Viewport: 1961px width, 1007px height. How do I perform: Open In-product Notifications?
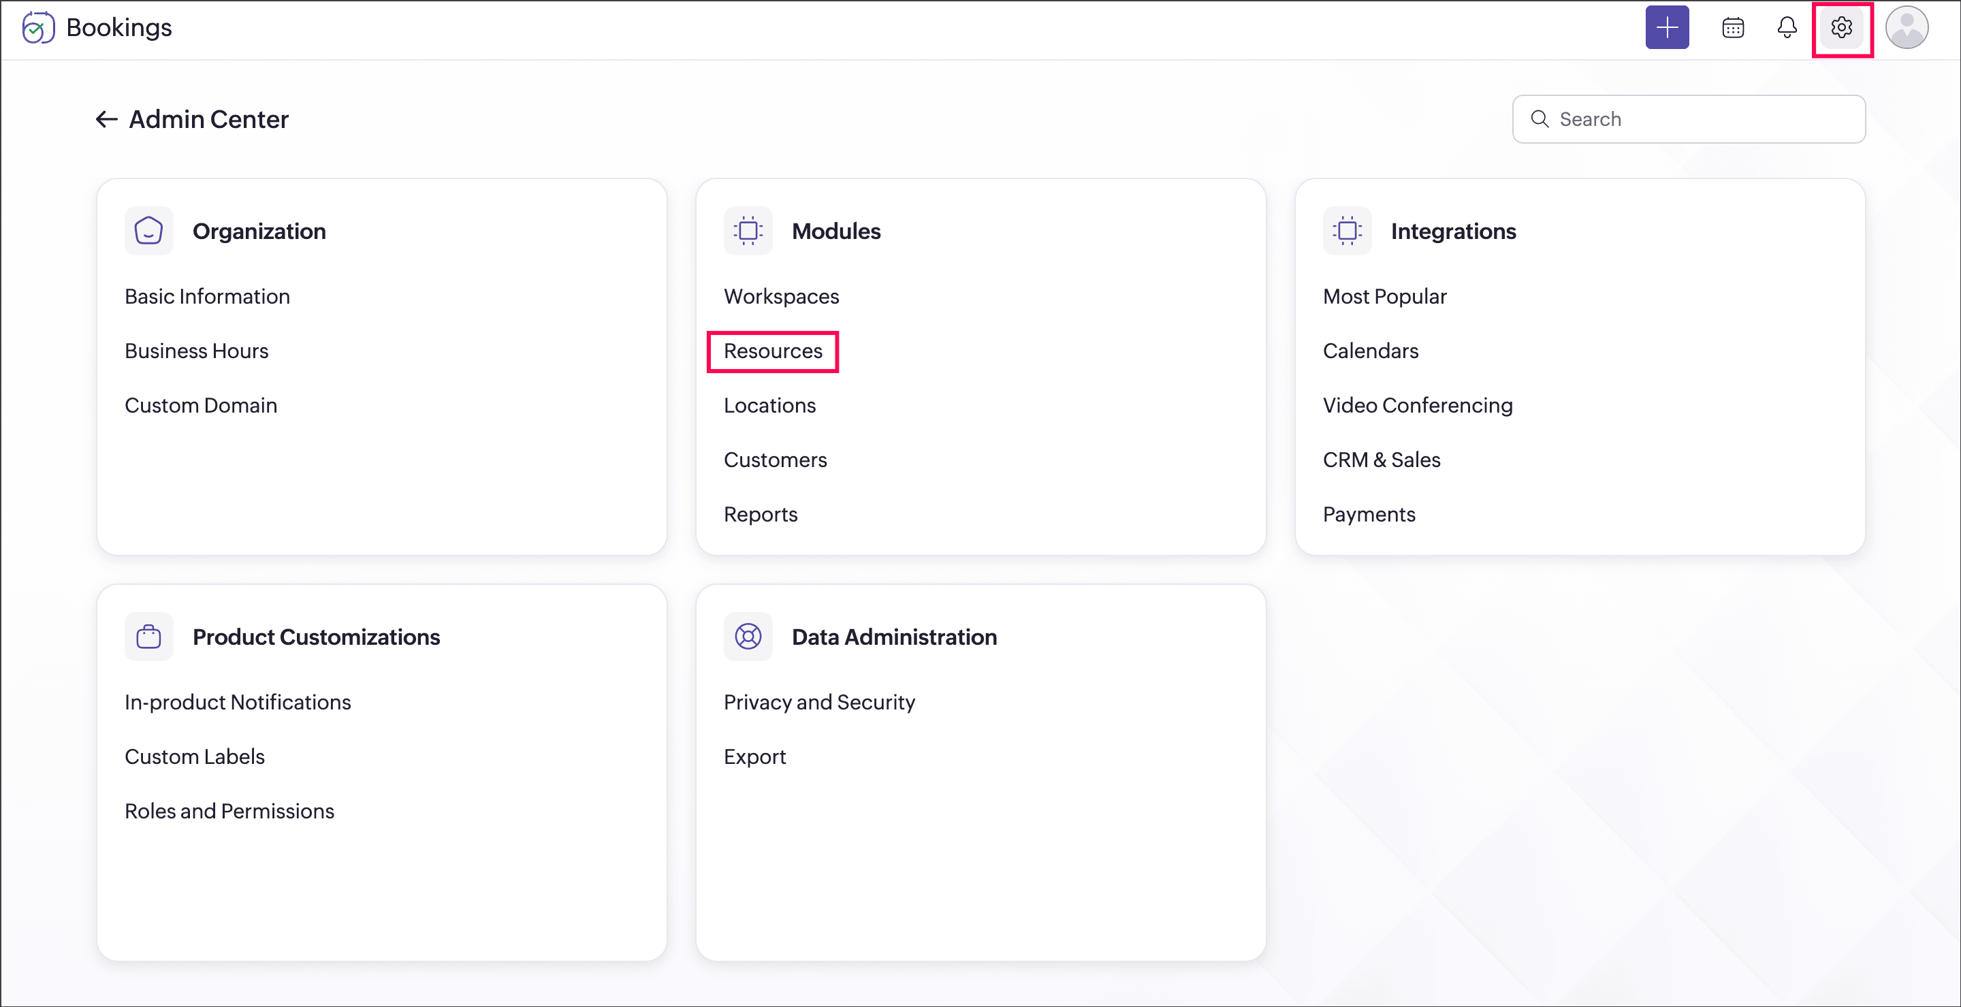click(238, 703)
